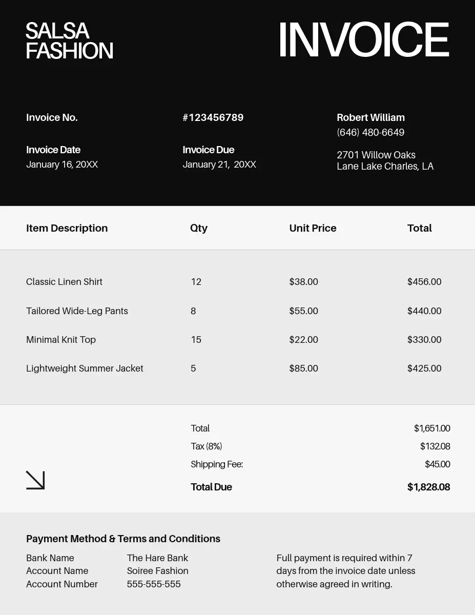
Task: Select the Minimal Knit Top item
Action: tap(61, 340)
